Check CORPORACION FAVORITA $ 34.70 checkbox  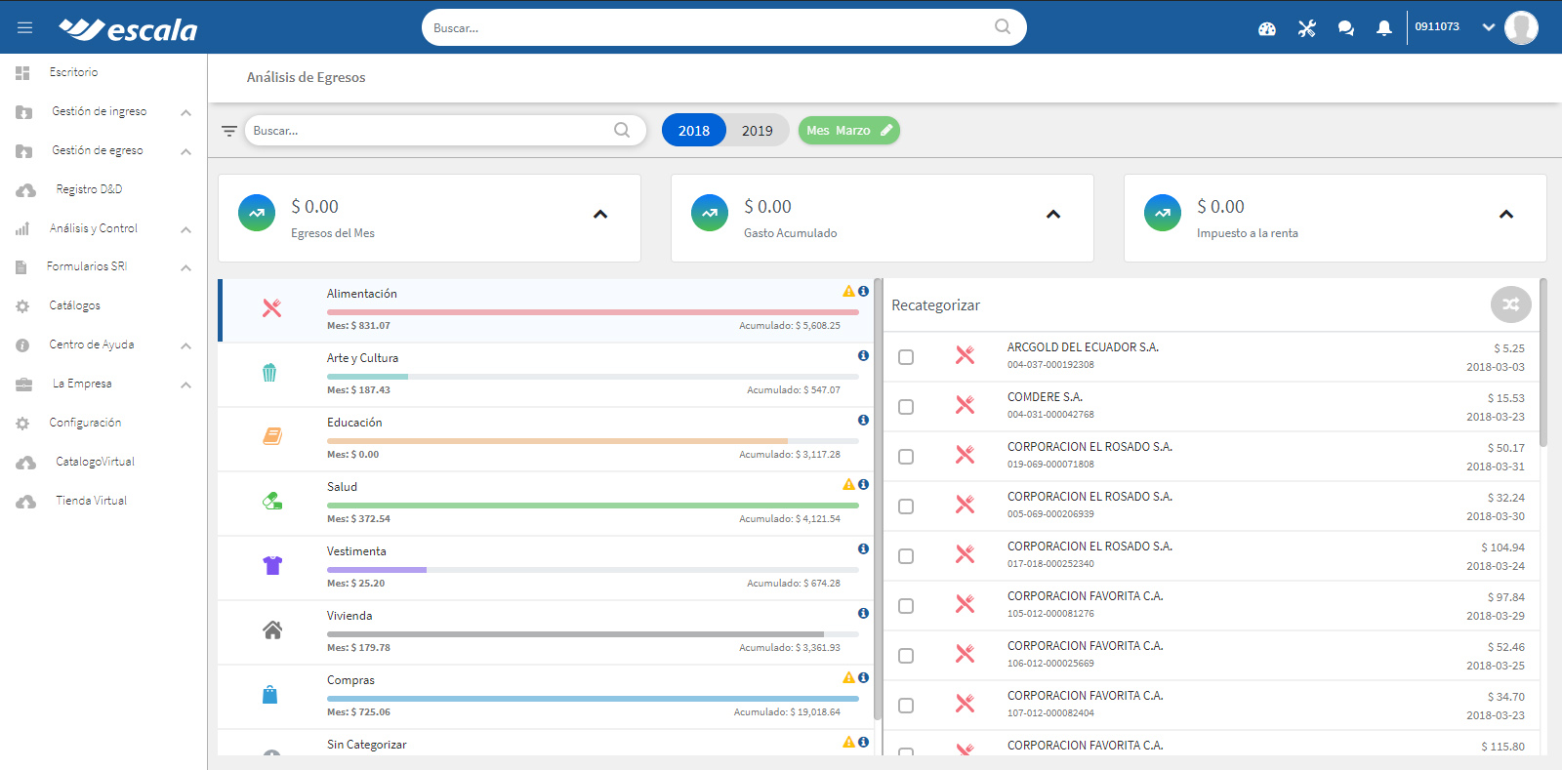[906, 706]
